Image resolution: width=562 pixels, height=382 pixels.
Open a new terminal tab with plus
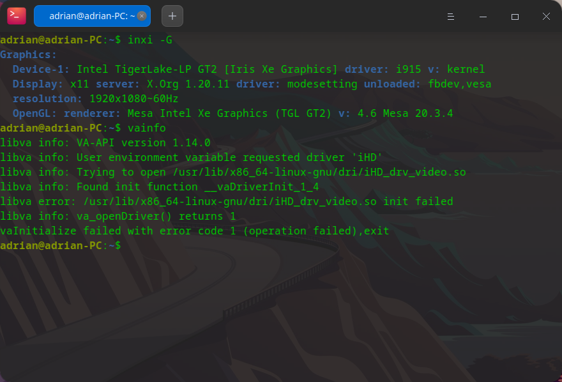(x=172, y=16)
